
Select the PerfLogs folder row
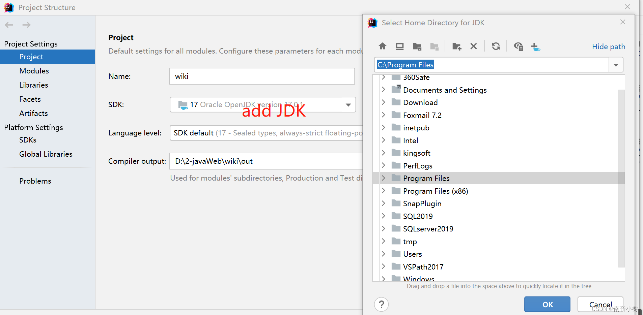pyautogui.click(x=496, y=165)
